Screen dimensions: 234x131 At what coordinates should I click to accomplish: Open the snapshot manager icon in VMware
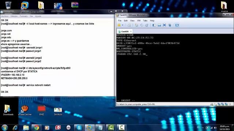(x=147, y=25)
